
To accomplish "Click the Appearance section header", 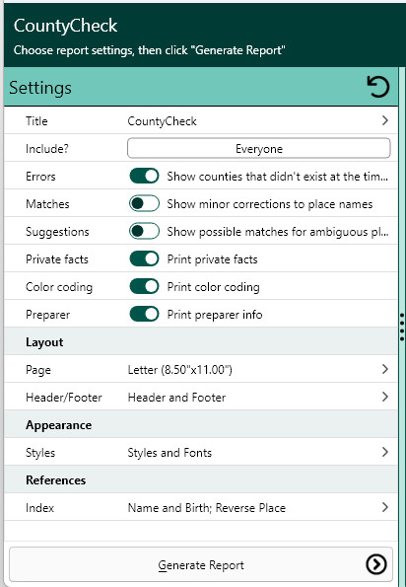I will point(59,425).
